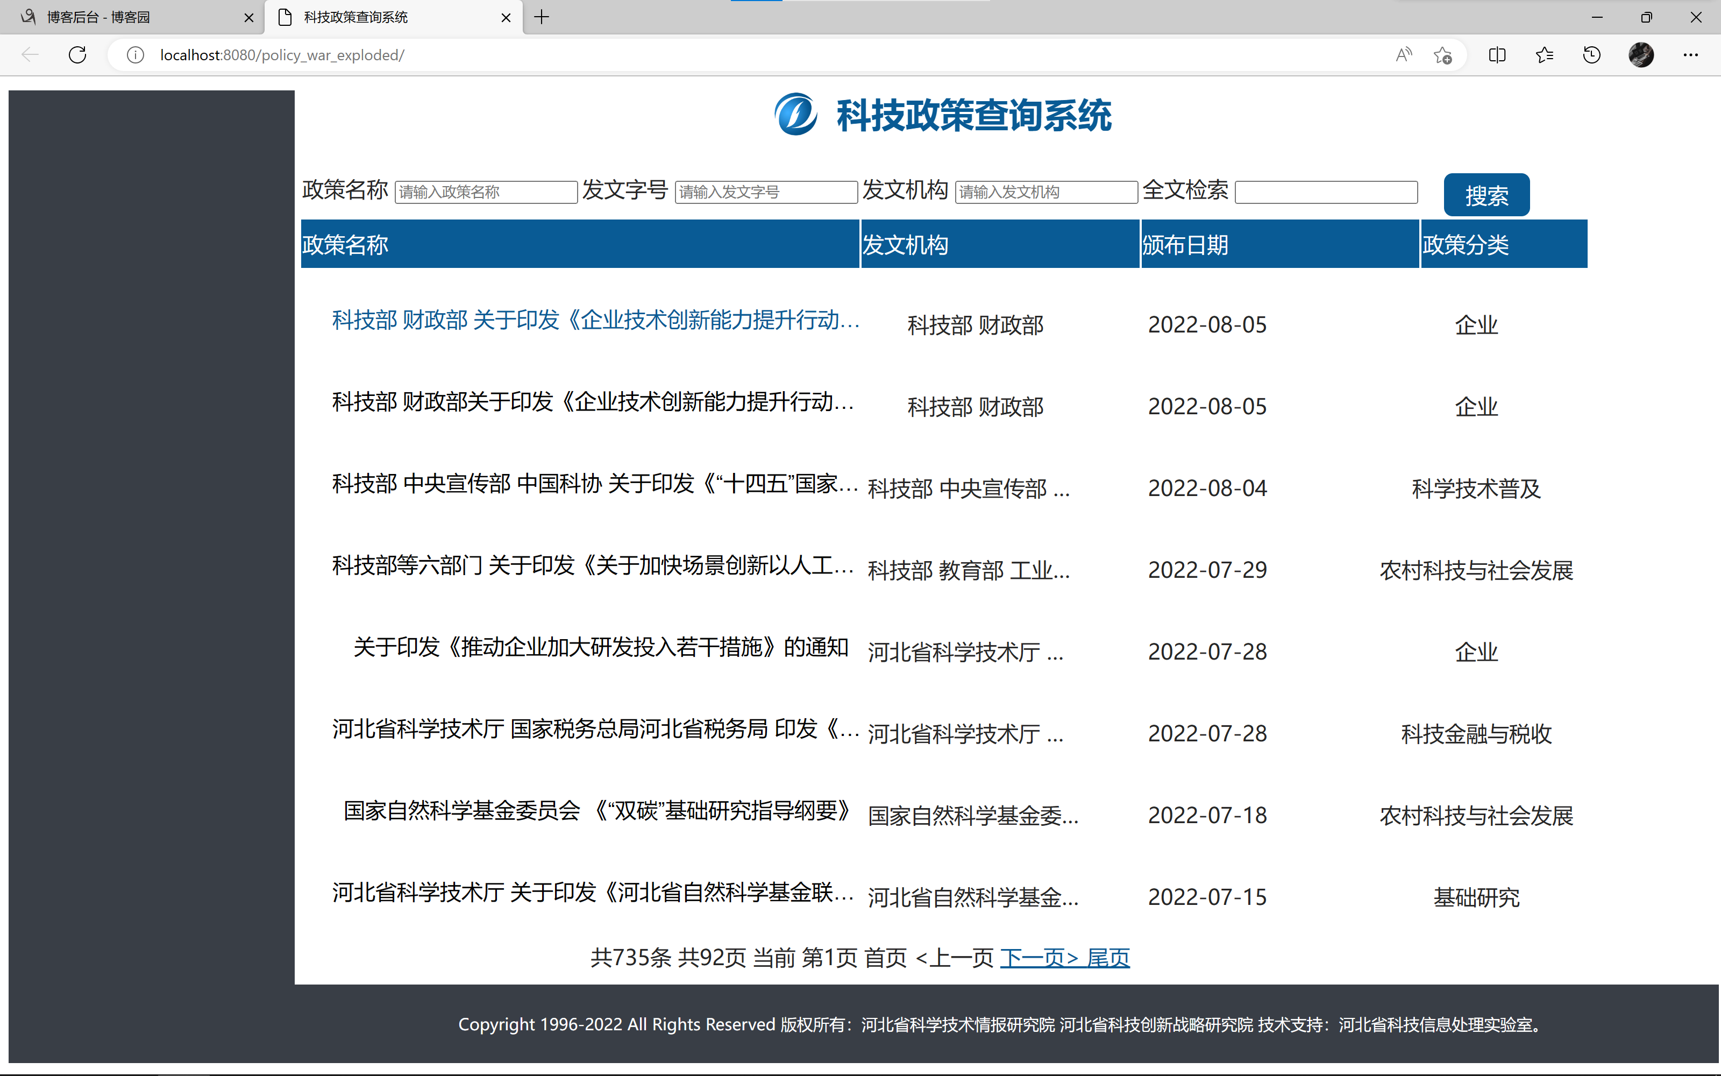Close the 科技政策查询系统 tab

(x=506, y=18)
